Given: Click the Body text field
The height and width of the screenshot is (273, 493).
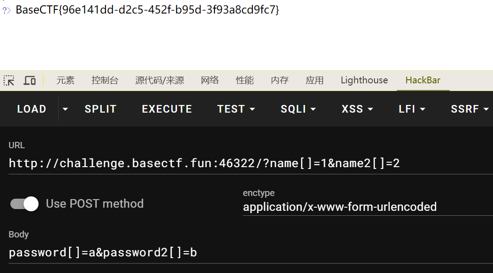Looking at the screenshot, I should (x=248, y=252).
